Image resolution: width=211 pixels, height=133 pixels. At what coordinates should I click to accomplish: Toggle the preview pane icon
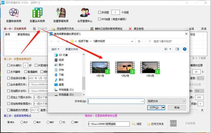(x=177, y=49)
